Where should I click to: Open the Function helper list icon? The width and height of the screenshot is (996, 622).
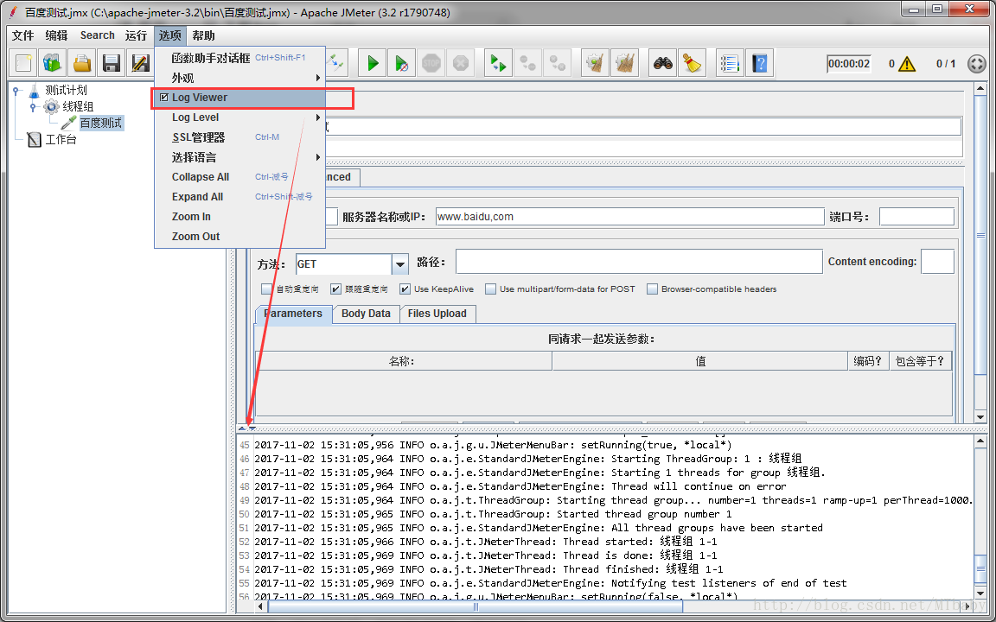pos(730,63)
